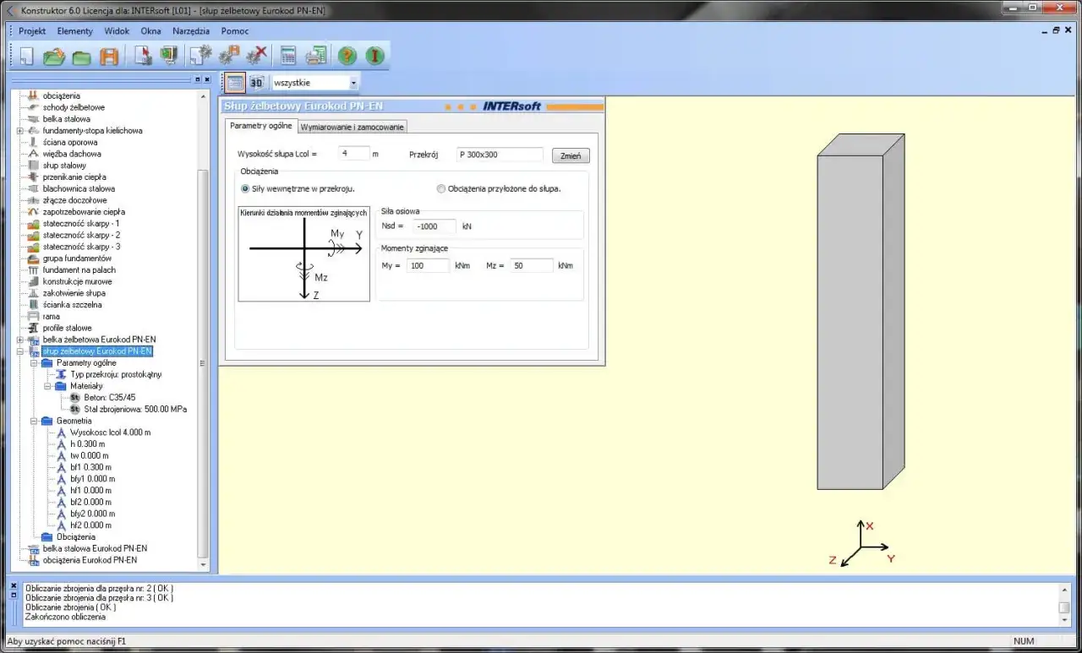This screenshot has height=653, width=1082.
Task: Collapse the 'Materiały' tree folder
Action: pyautogui.click(x=48, y=386)
